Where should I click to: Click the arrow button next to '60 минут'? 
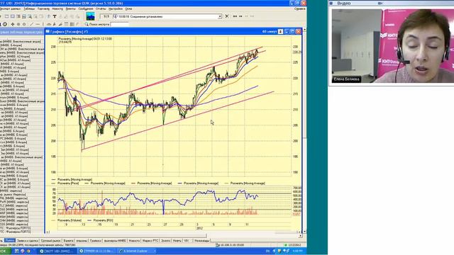[280, 31]
